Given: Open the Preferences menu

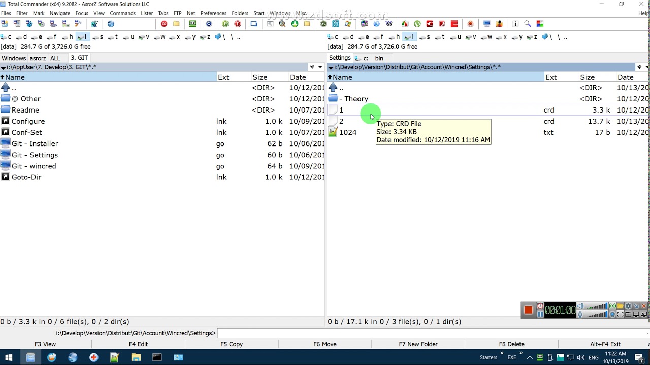Looking at the screenshot, I should click(x=213, y=13).
